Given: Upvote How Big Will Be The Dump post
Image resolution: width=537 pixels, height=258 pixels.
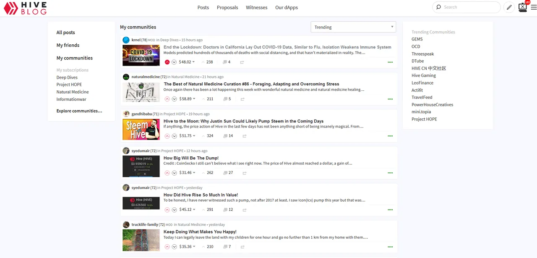Looking at the screenshot, I should click(167, 173).
